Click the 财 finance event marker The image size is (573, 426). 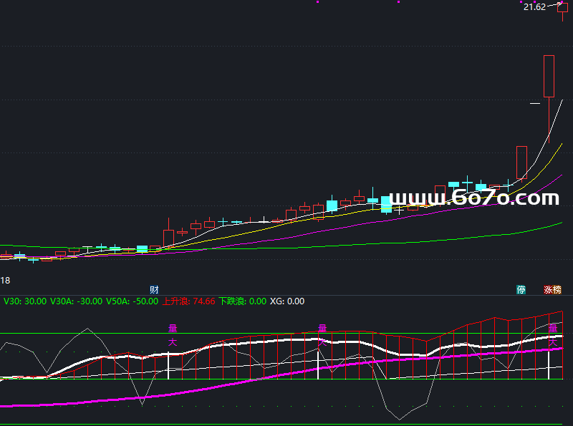[154, 290]
